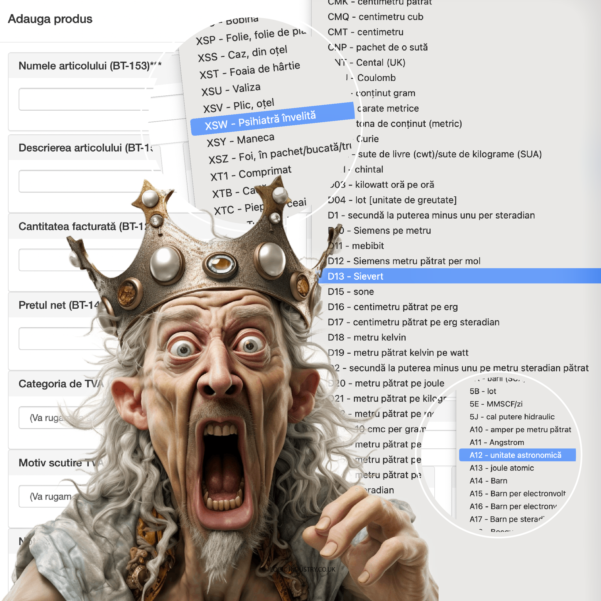Click the Numele articolului text field
Image resolution: width=601 pixels, height=601 pixels.
[x=84, y=99]
